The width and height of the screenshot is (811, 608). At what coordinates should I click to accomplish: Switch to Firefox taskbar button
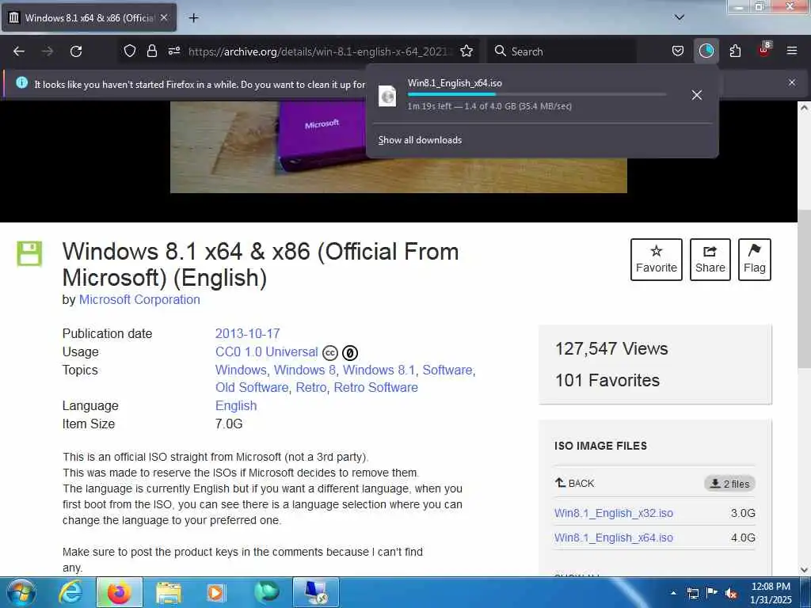click(x=120, y=592)
